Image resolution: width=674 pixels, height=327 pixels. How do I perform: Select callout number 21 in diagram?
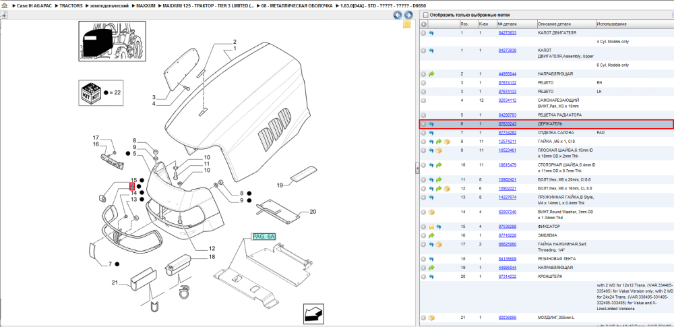[x=115, y=283]
